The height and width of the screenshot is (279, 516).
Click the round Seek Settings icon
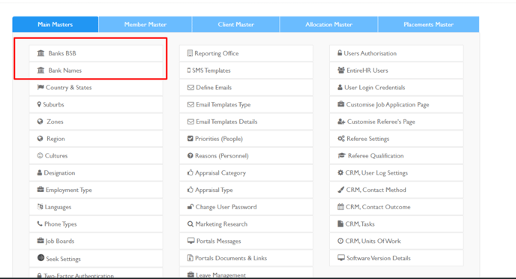click(40, 257)
